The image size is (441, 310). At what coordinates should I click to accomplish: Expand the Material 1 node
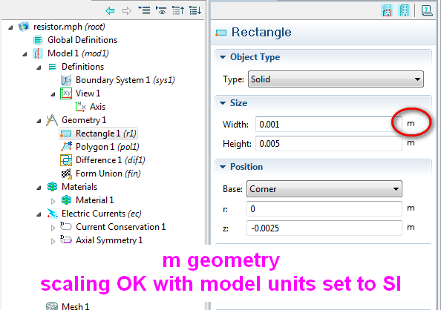pyautogui.click(x=53, y=201)
